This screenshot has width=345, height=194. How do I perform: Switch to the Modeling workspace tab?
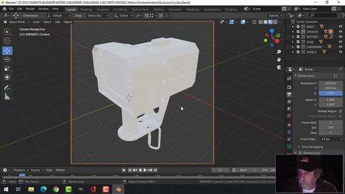(x=86, y=10)
